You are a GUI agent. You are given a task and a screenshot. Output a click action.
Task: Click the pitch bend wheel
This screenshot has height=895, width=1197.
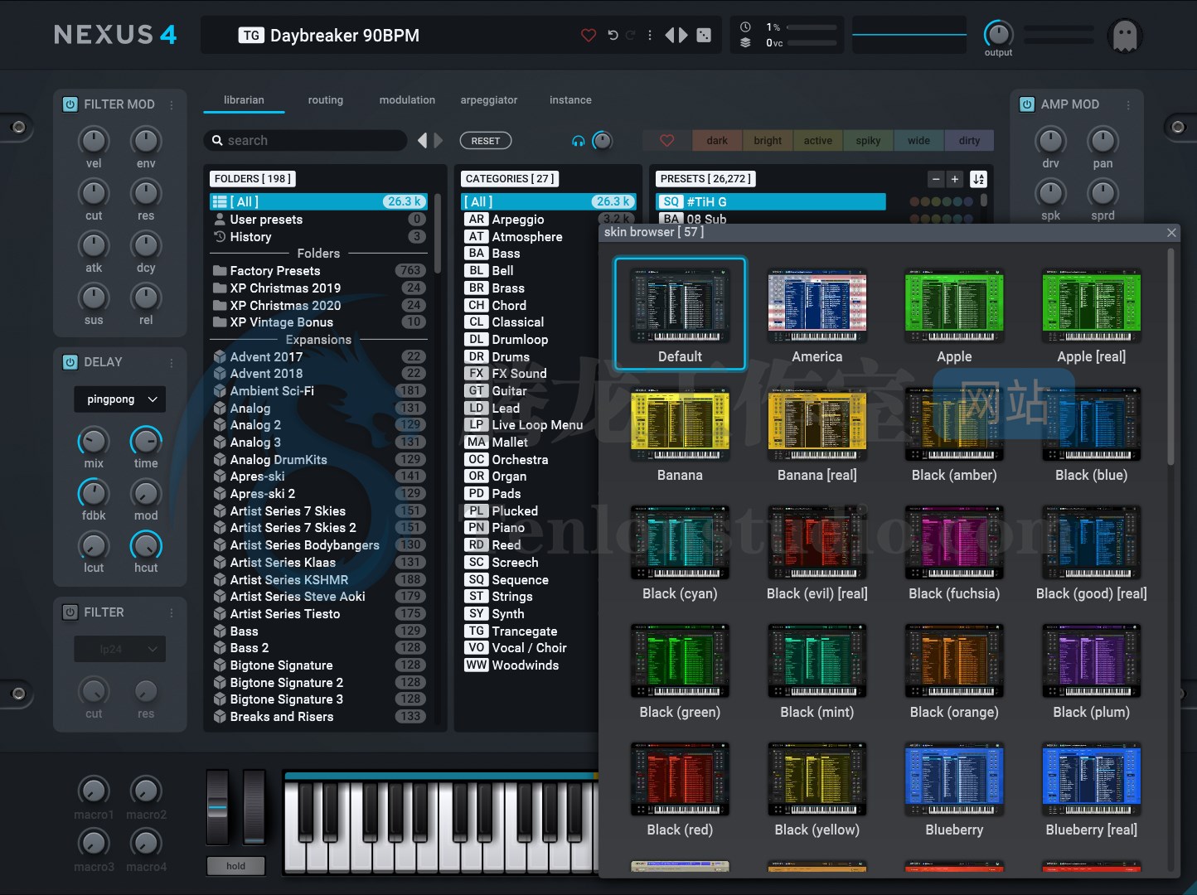tap(217, 806)
